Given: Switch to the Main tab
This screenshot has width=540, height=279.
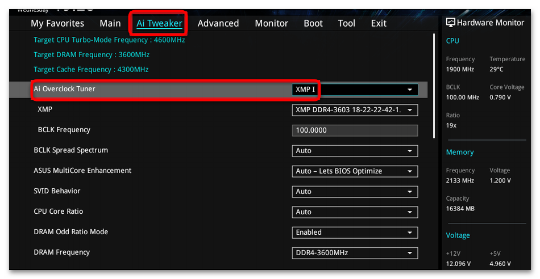Looking at the screenshot, I should [x=110, y=23].
